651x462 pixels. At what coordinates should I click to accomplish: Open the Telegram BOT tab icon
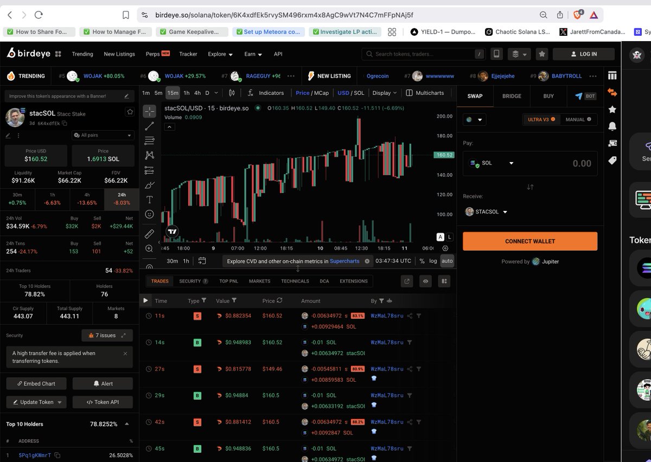(x=585, y=96)
